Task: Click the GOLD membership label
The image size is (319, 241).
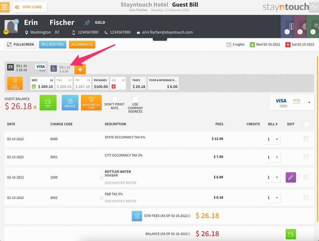Action: 100,23
